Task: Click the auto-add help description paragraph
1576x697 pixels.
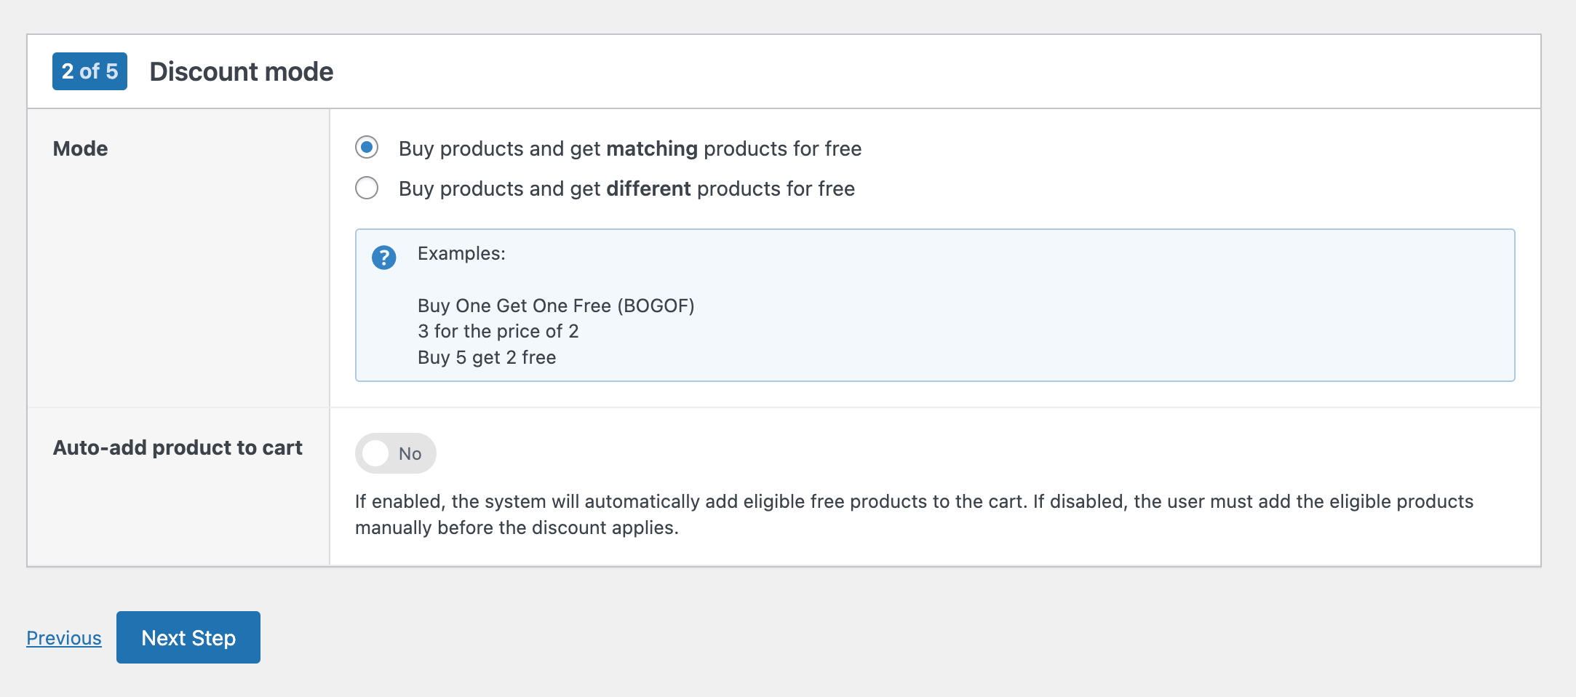Action: click(x=914, y=514)
